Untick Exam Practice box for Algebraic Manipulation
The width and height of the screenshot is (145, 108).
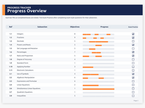tap(133, 77)
